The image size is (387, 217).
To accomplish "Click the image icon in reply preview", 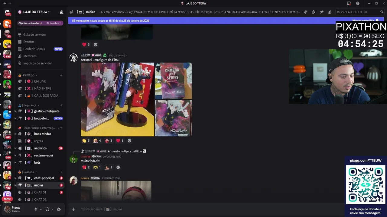I will (145, 151).
